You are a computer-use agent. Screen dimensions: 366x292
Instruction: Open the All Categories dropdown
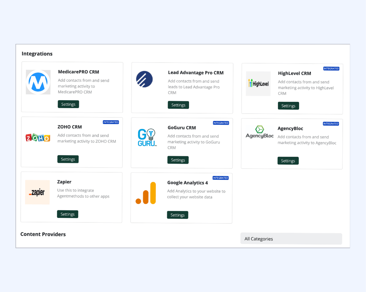[291, 239]
